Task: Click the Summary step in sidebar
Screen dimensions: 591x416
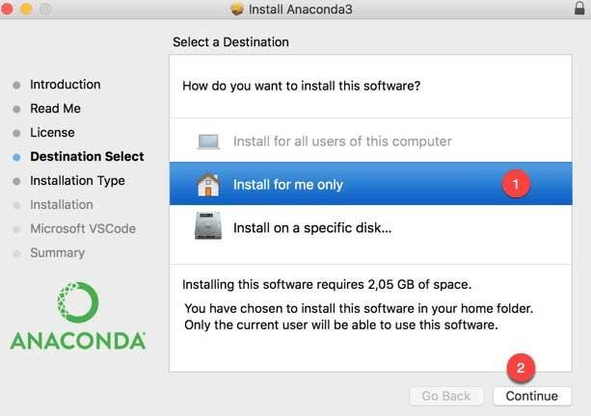Action: [57, 253]
